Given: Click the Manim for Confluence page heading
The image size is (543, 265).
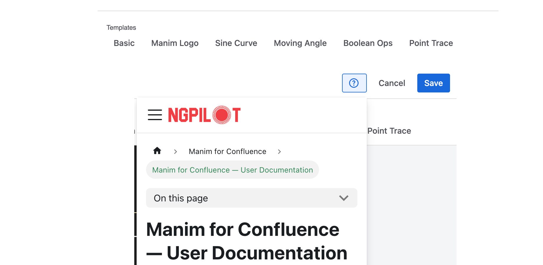Looking at the screenshot, I should [x=247, y=241].
